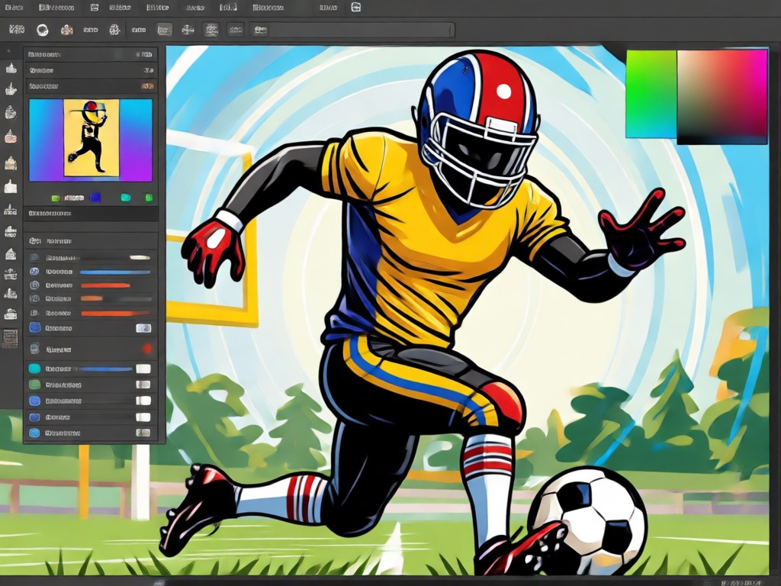Click the teal rounded icon in the panel

click(34, 369)
